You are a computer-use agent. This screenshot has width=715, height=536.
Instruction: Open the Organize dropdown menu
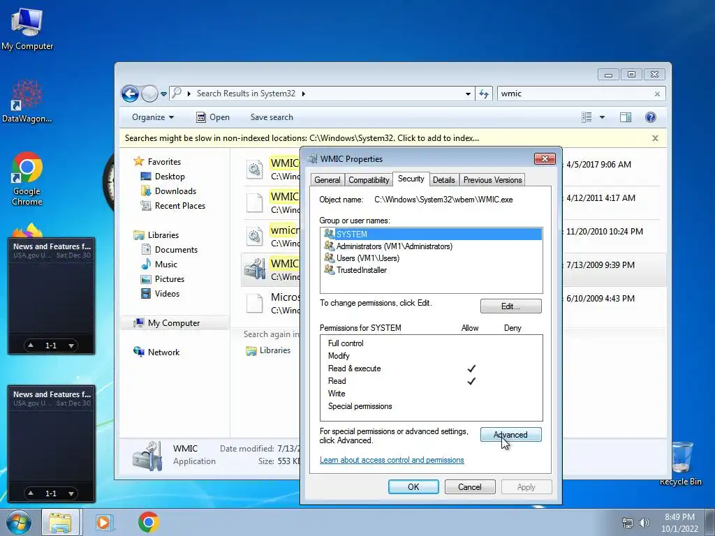[x=153, y=117]
